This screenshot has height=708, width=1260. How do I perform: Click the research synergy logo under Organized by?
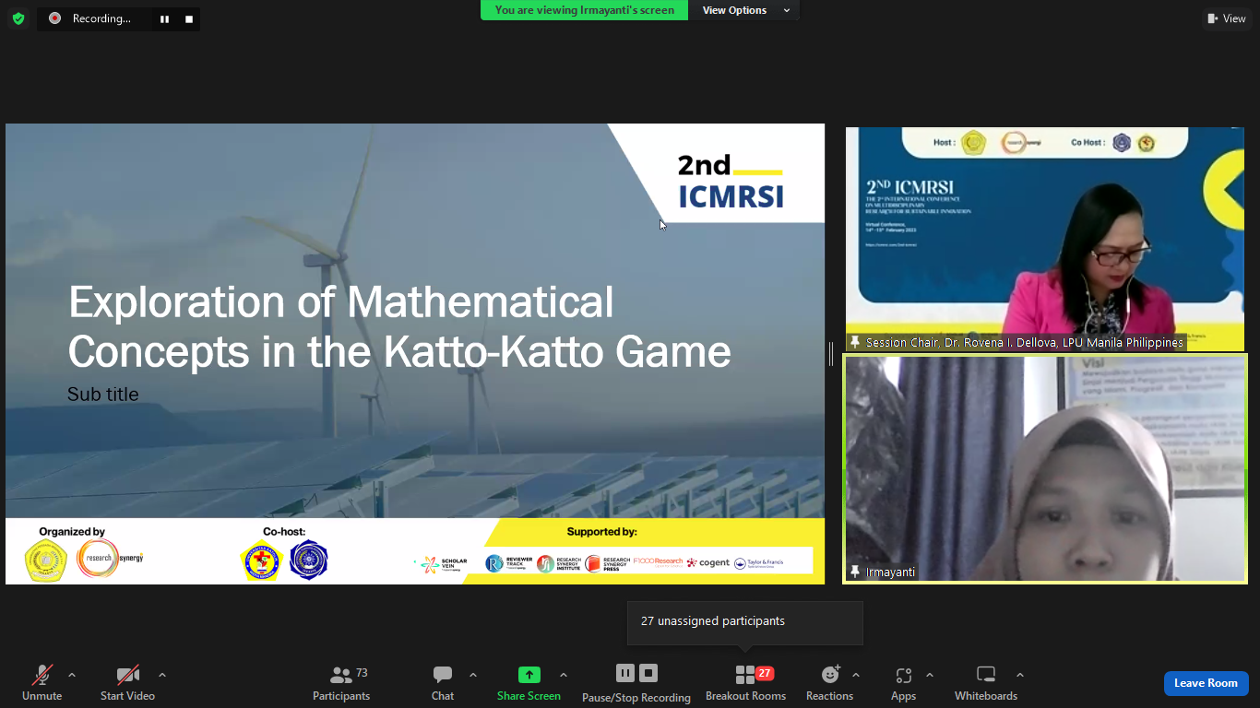[110, 559]
